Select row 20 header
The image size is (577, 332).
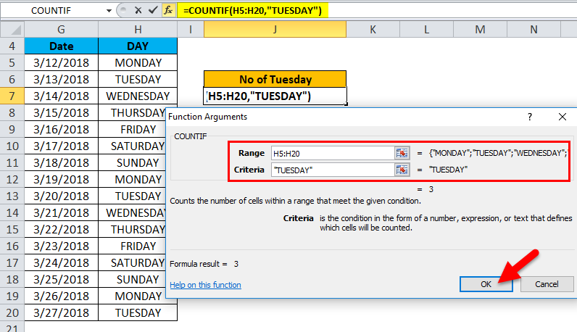tap(12, 313)
